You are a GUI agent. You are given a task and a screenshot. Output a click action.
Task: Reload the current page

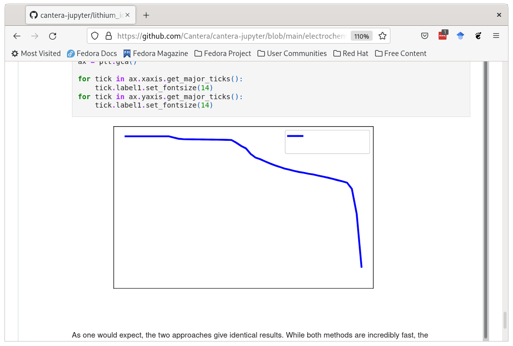click(x=53, y=36)
